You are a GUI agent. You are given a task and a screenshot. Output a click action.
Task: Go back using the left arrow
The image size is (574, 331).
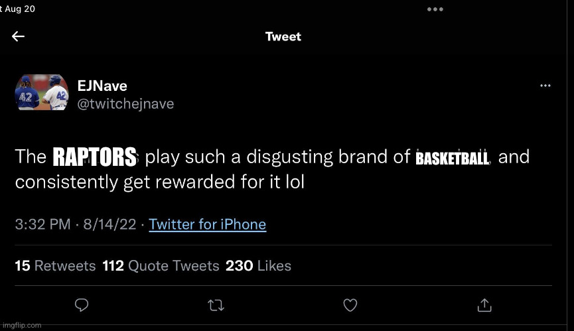tap(19, 36)
